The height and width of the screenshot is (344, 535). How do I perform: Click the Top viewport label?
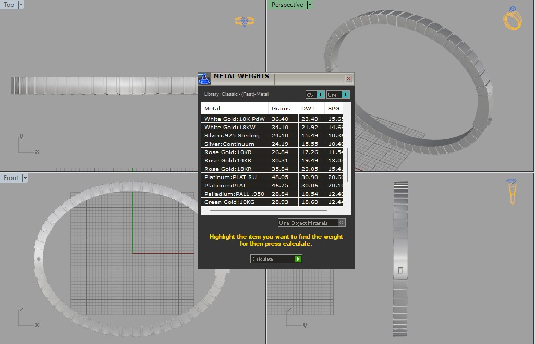click(9, 5)
